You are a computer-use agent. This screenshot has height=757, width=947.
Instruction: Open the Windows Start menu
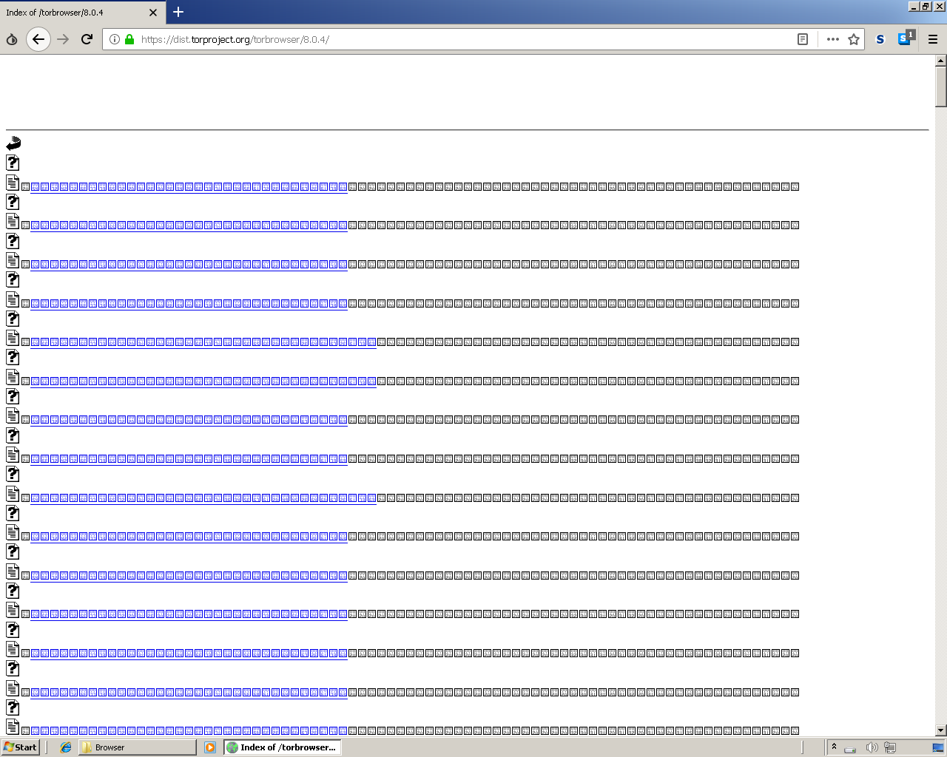pyautogui.click(x=20, y=747)
